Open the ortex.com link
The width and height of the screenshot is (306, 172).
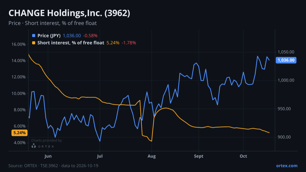(x=287, y=166)
